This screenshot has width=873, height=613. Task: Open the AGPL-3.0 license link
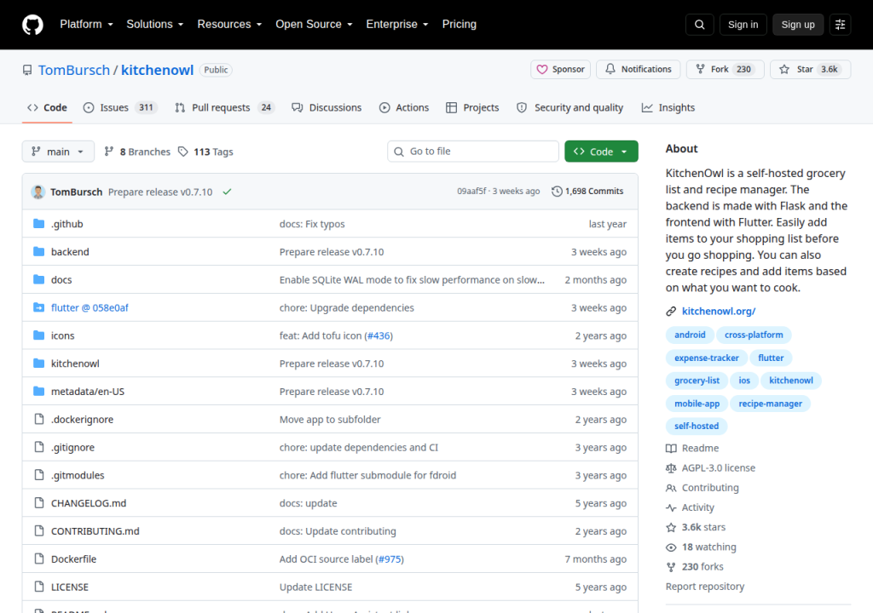click(x=710, y=468)
